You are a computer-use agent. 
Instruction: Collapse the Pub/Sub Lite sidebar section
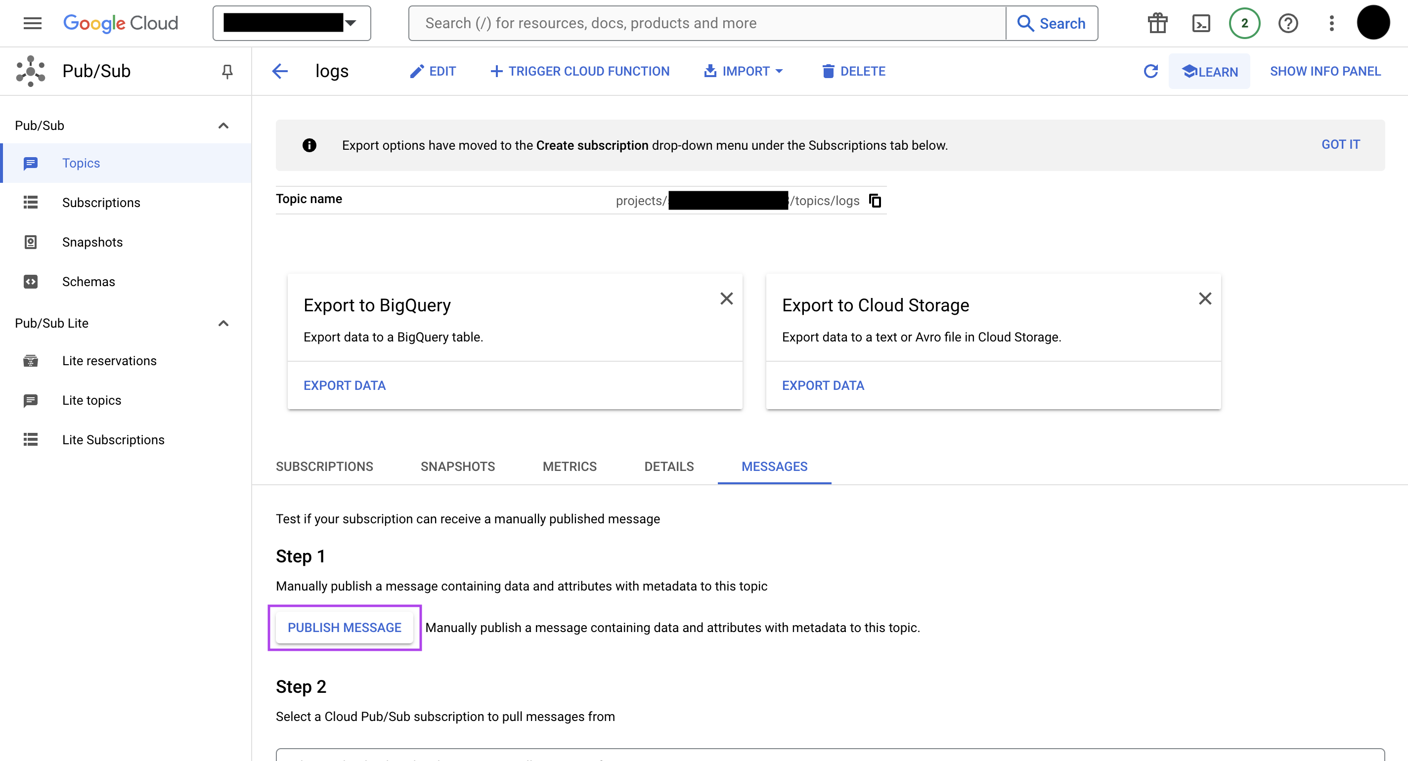223,323
